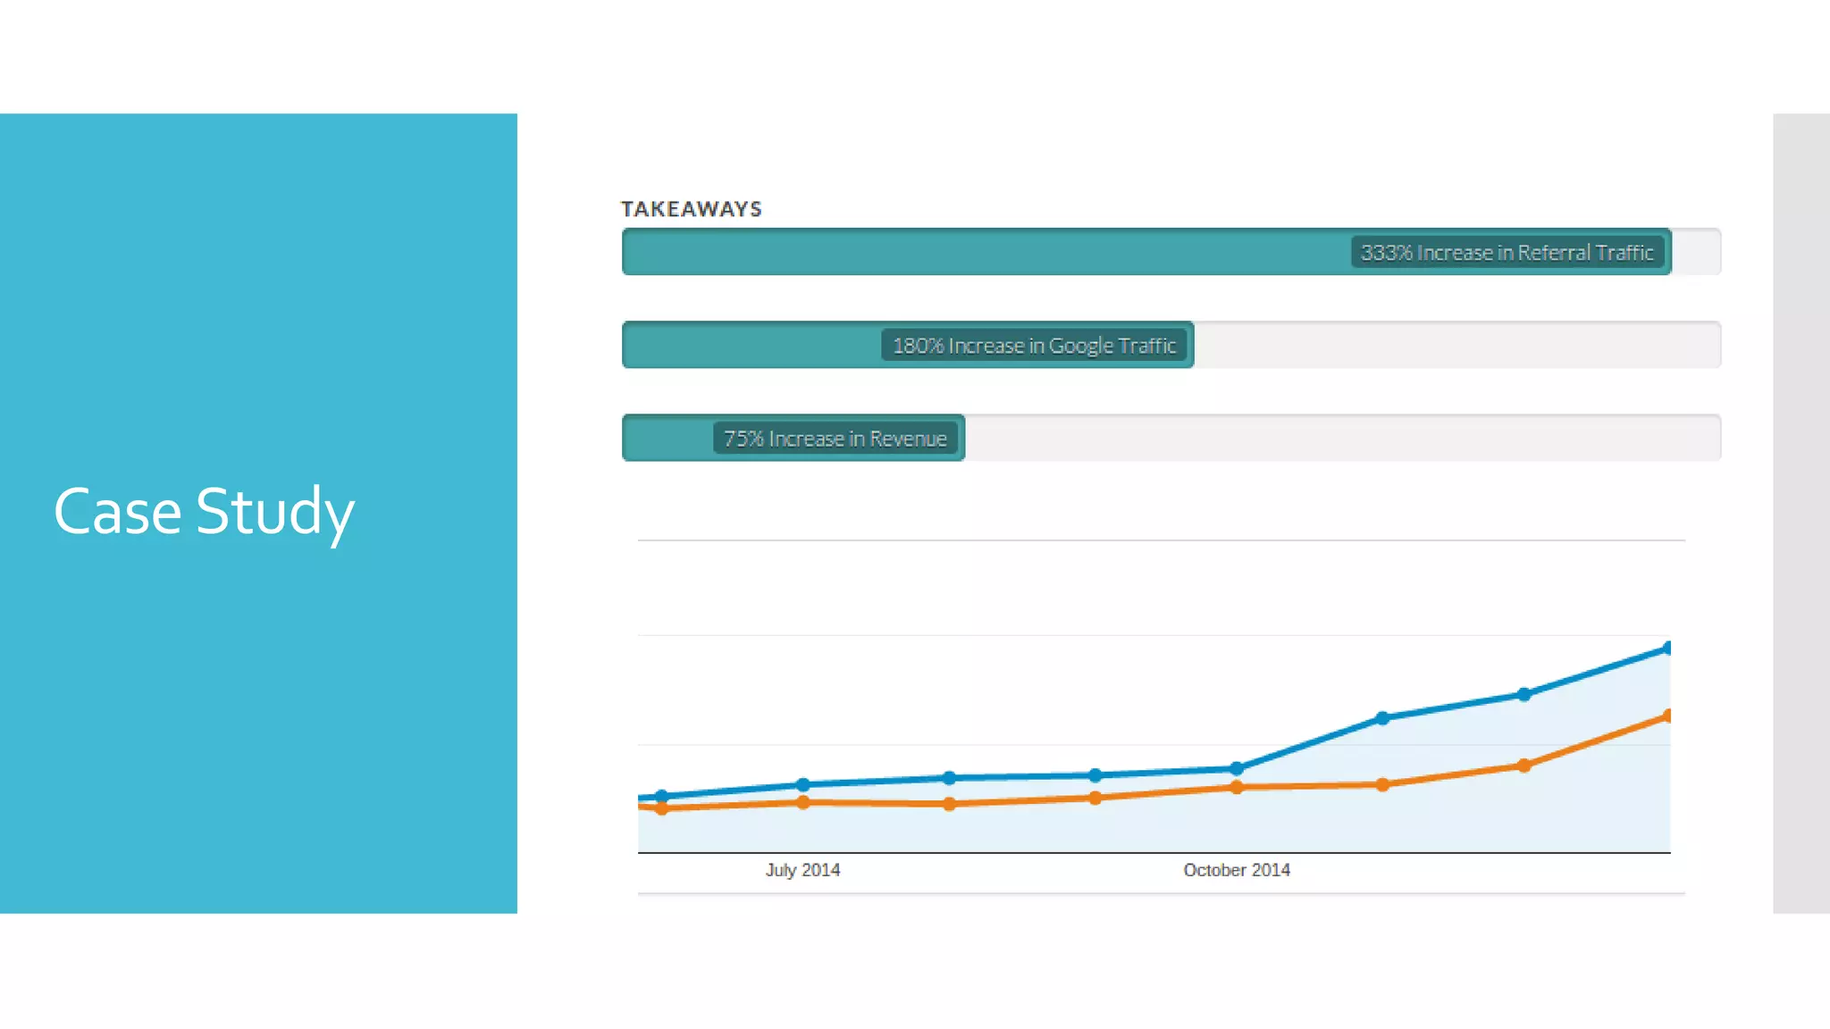Screen dimensions: 1830x1029
Task: Click the Case Study title text
Action: pyautogui.click(x=204, y=512)
